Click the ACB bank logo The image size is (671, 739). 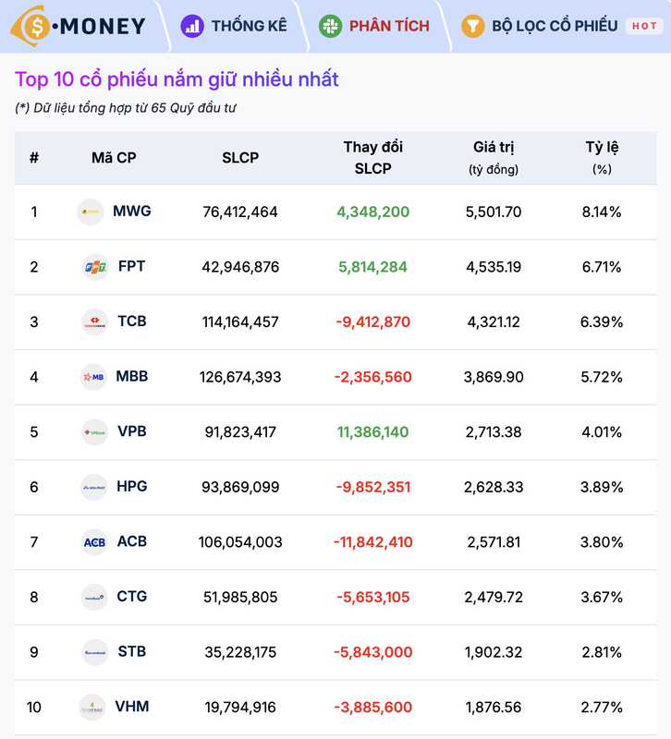[94, 542]
